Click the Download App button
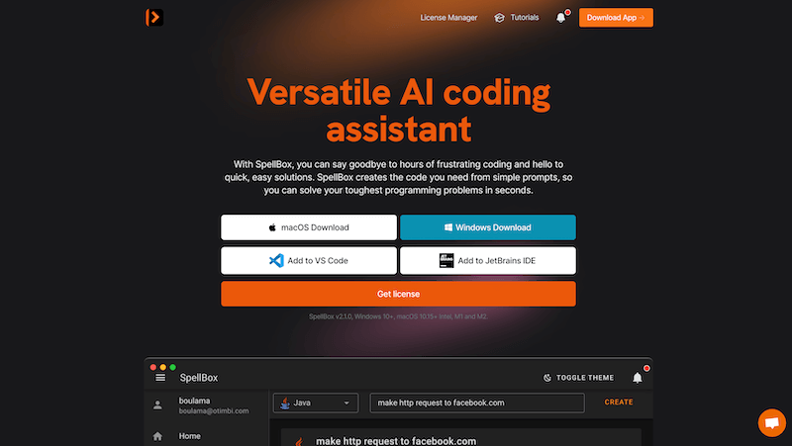Viewport: 792px width, 446px height. [616, 18]
